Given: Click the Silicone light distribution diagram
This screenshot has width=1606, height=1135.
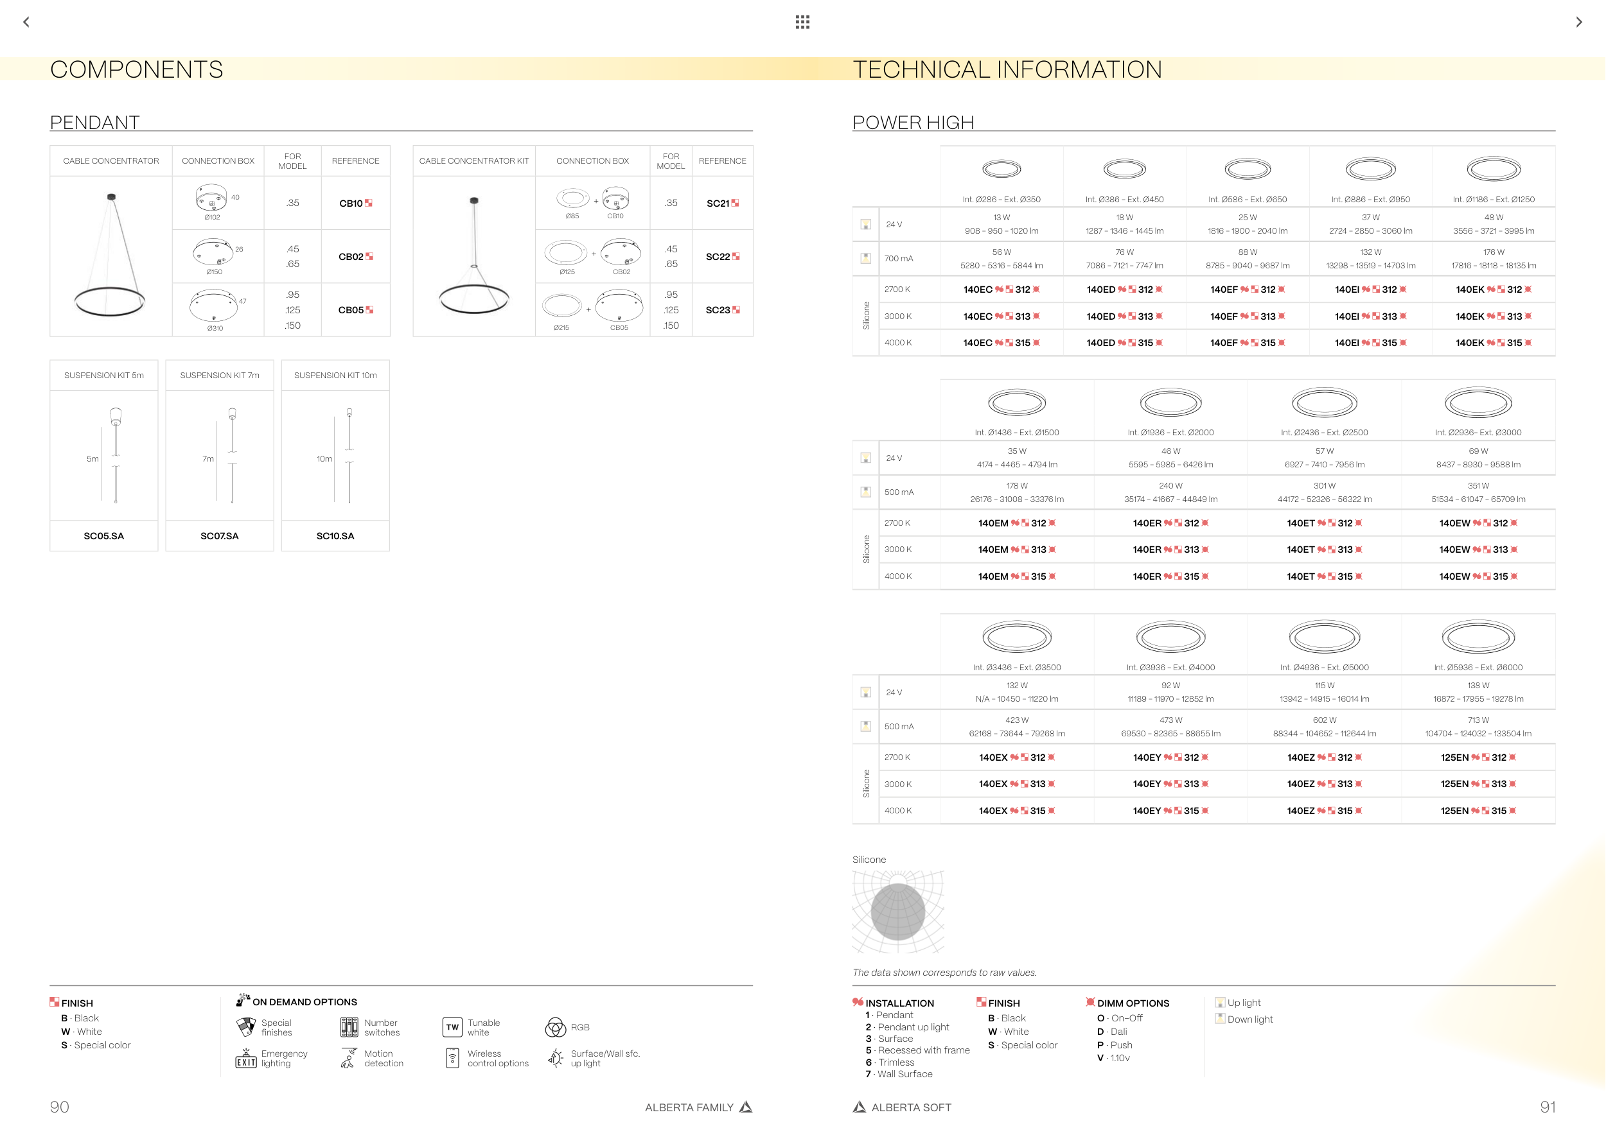Looking at the screenshot, I should 898,912.
